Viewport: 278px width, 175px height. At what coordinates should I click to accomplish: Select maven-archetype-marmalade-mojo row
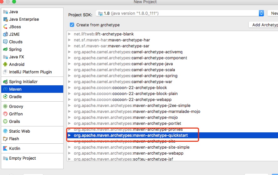point(172,112)
